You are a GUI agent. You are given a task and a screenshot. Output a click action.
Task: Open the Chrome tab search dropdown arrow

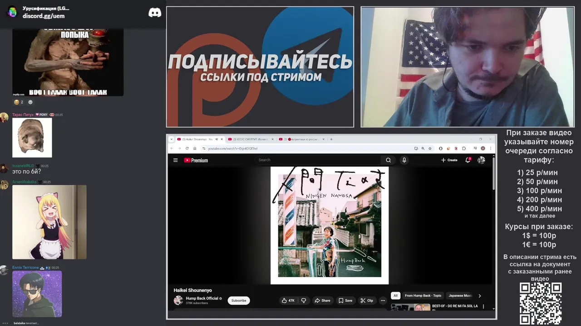click(172, 139)
